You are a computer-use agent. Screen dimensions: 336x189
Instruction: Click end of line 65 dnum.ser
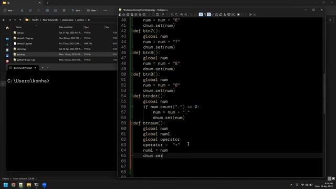[163, 156]
